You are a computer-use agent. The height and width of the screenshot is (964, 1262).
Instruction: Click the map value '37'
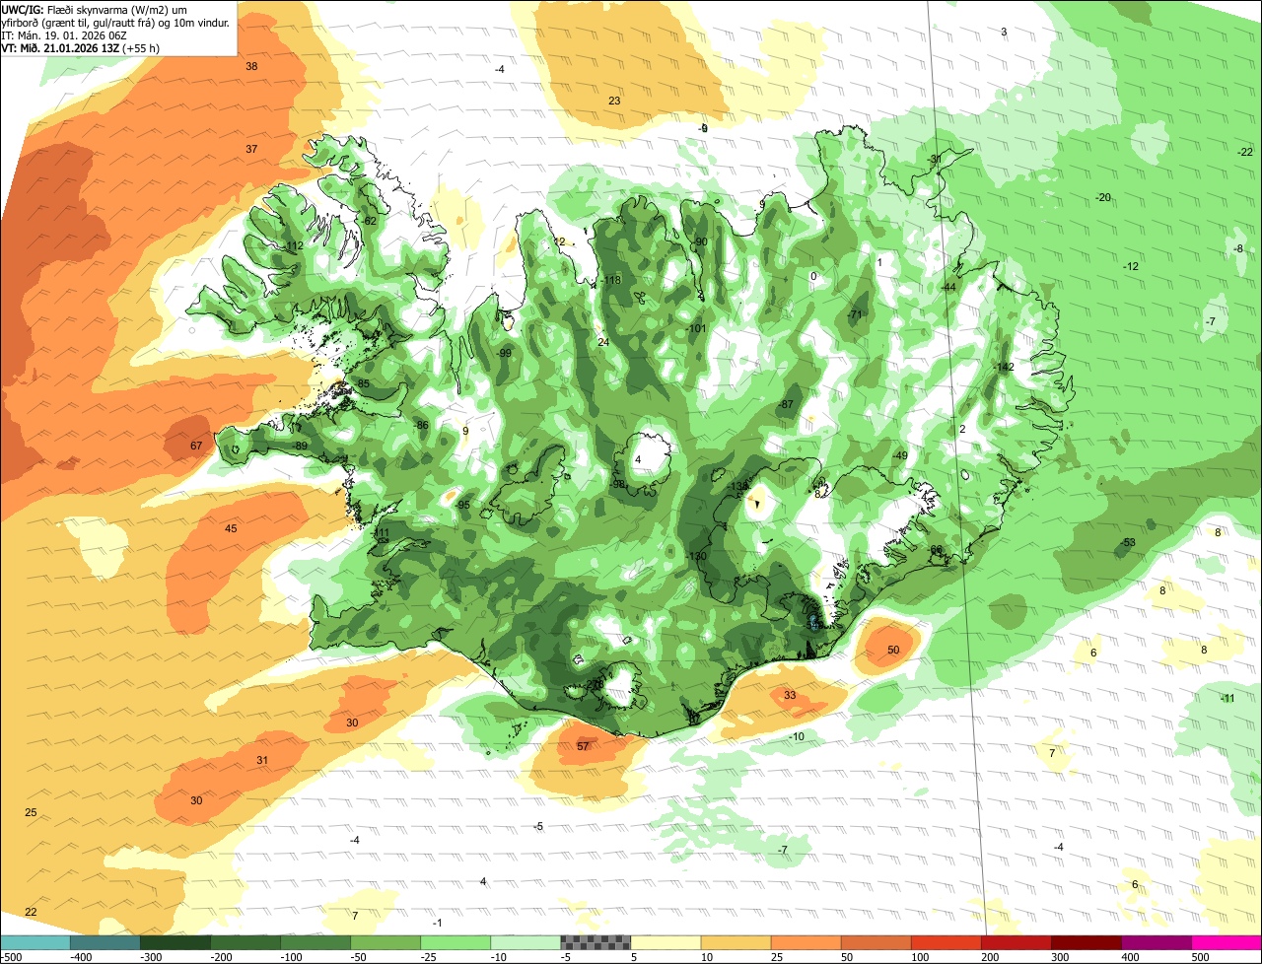pyautogui.click(x=251, y=149)
